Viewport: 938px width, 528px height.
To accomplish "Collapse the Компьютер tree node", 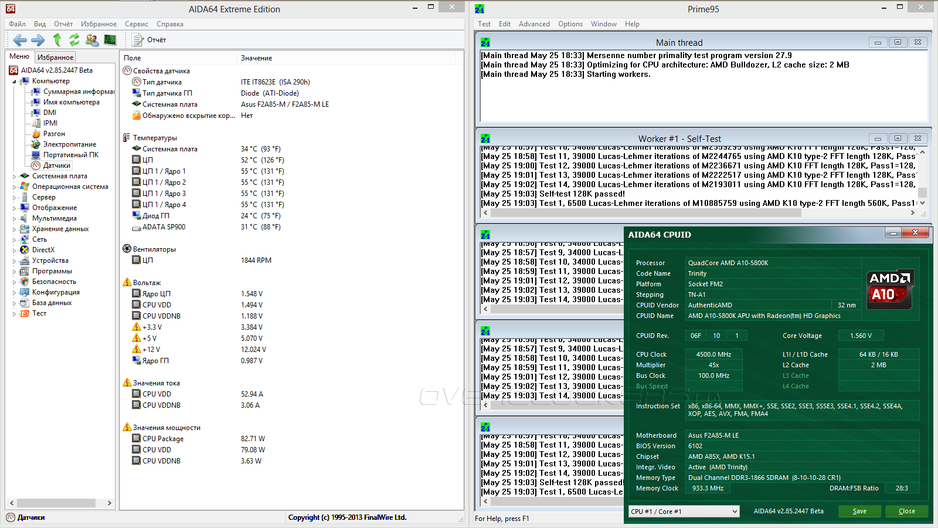I will (14, 82).
